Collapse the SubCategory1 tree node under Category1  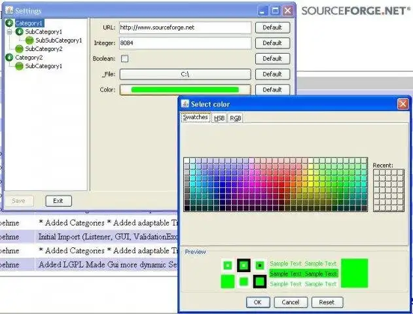tap(9, 32)
